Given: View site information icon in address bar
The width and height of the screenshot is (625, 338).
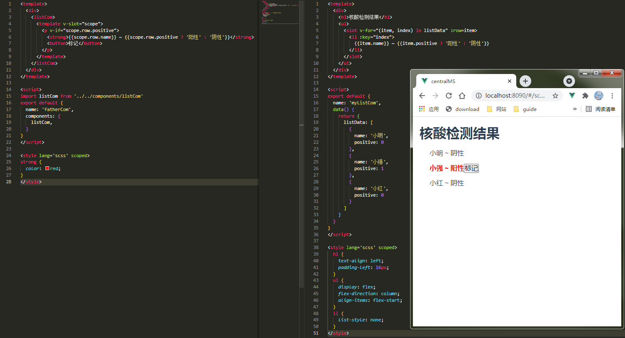Looking at the screenshot, I should (479, 96).
